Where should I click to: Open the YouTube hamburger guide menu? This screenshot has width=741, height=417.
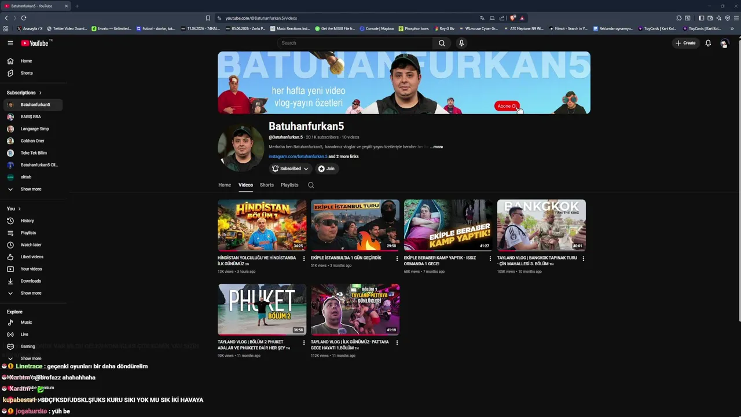coord(10,43)
